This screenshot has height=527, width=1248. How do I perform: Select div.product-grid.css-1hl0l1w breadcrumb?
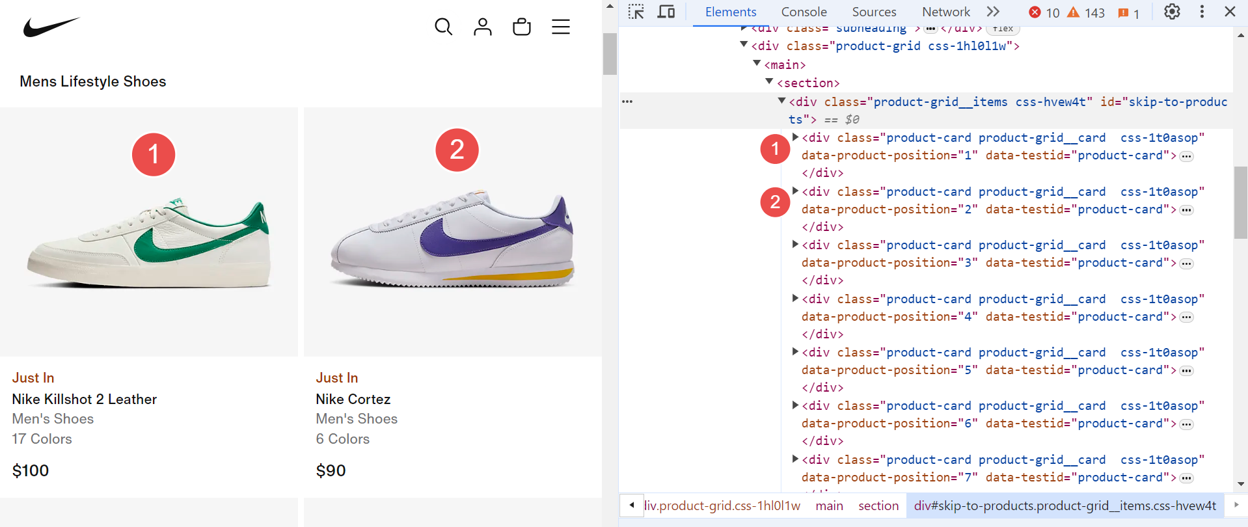[722, 506]
